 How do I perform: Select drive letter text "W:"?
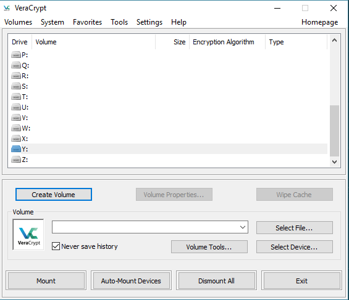[x=26, y=128]
